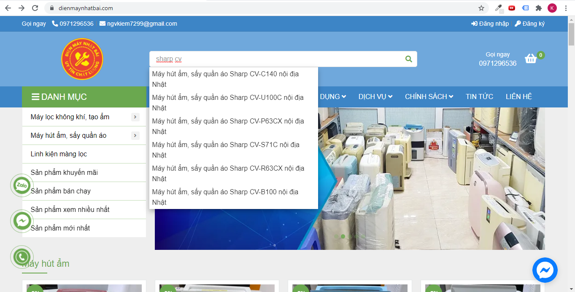
Task: Bookmark this page with star icon
Action: tap(481, 8)
